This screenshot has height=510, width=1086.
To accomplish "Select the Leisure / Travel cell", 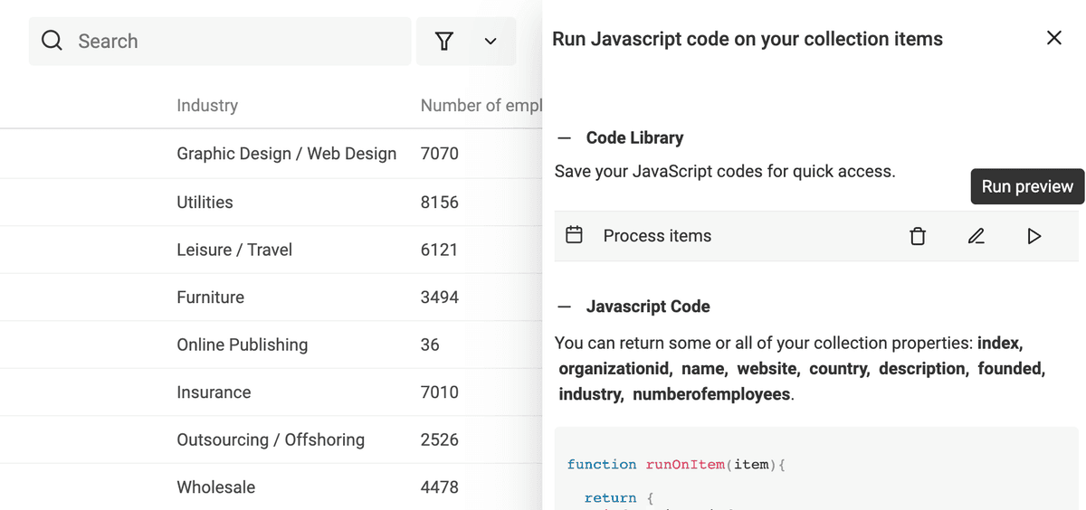I will point(234,250).
